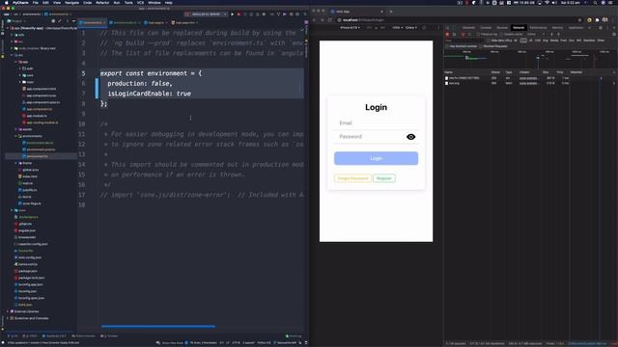
Task: Sort network table by Name column
Action: pos(448,72)
